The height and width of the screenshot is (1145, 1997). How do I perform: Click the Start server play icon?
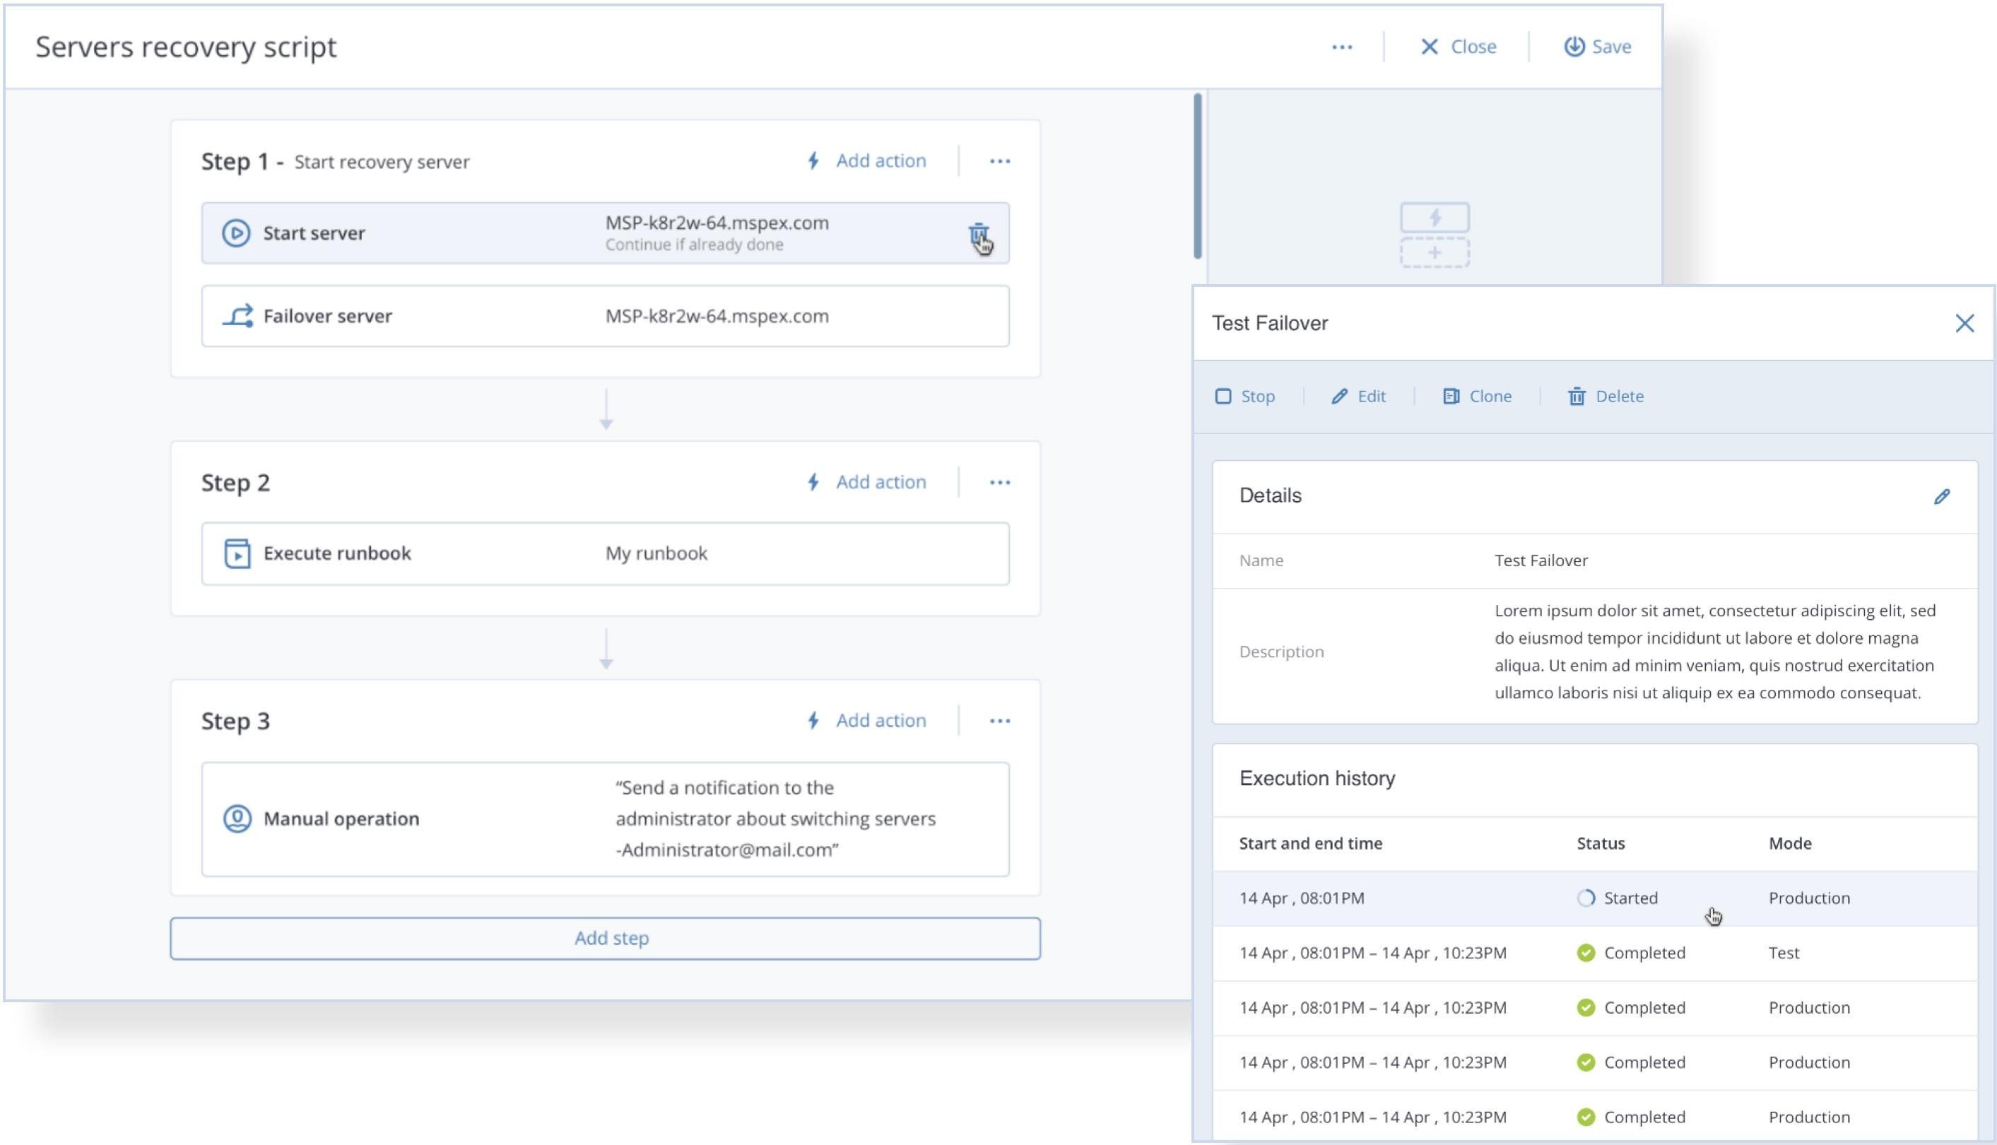(236, 233)
